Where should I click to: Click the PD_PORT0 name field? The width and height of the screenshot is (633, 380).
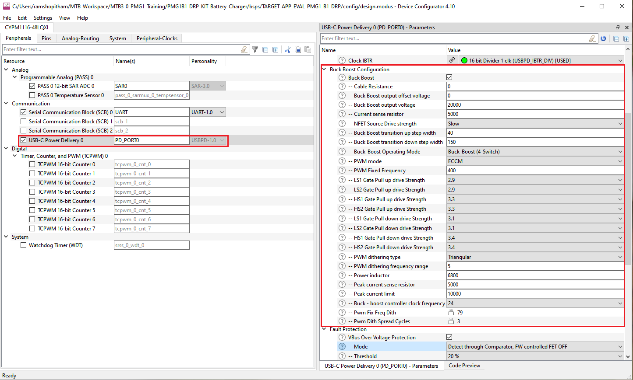click(x=152, y=140)
